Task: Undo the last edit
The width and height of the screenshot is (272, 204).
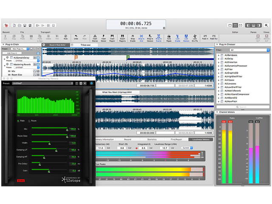Action: [76, 37]
